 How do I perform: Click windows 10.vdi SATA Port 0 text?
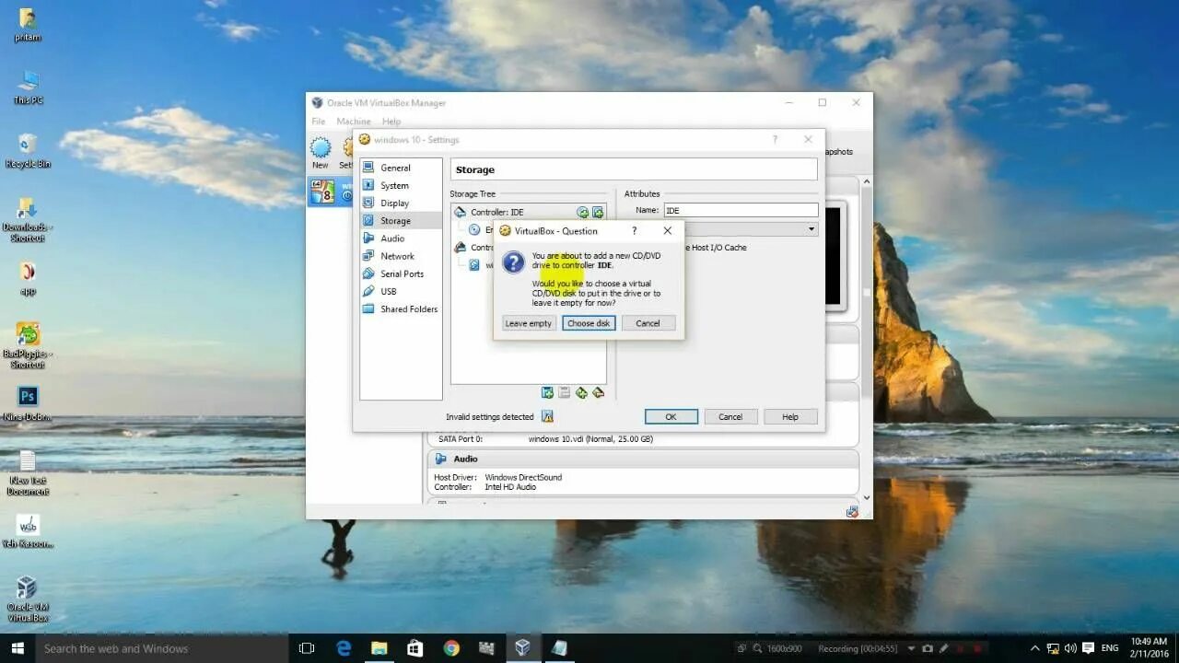pyautogui.click(x=590, y=439)
